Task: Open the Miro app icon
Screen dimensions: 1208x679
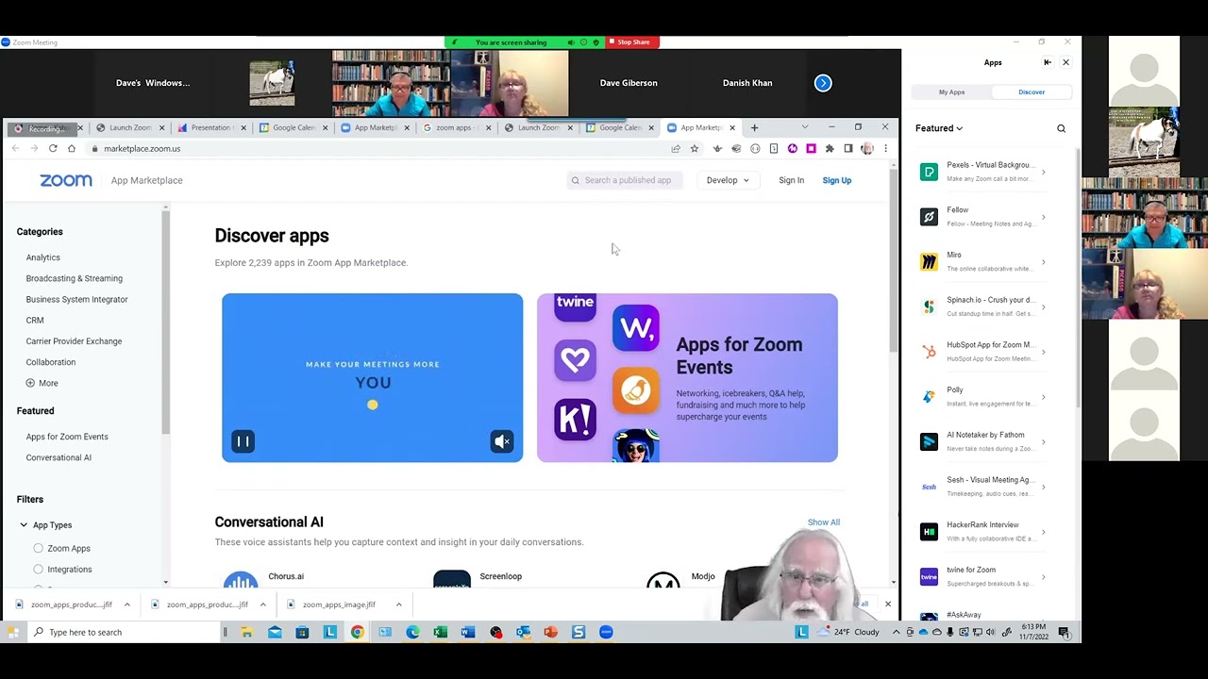Action: tap(930, 261)
